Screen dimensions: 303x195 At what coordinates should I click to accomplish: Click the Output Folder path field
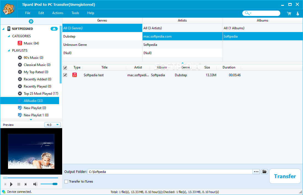(x=170, y=172)
